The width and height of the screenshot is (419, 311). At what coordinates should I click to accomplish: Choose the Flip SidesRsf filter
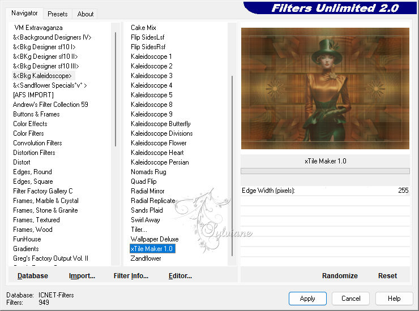(148, 47)
